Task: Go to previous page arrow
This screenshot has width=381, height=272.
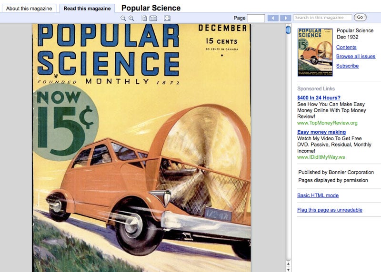Action: click(273, 18)
